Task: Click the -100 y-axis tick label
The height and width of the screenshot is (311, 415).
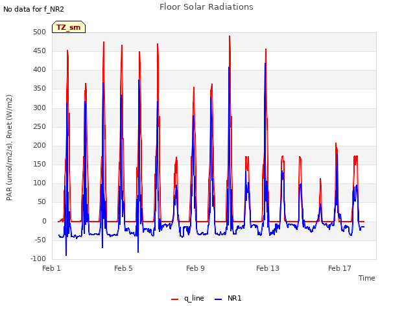Action: coord(38,259)
